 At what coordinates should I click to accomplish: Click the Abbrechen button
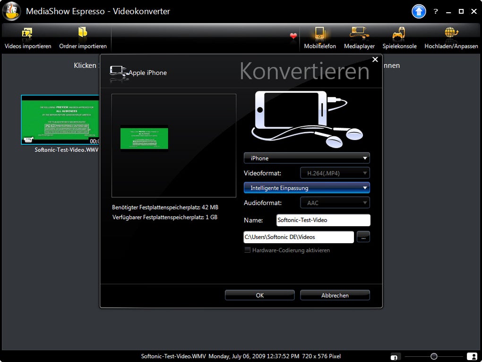click(335, 295)
